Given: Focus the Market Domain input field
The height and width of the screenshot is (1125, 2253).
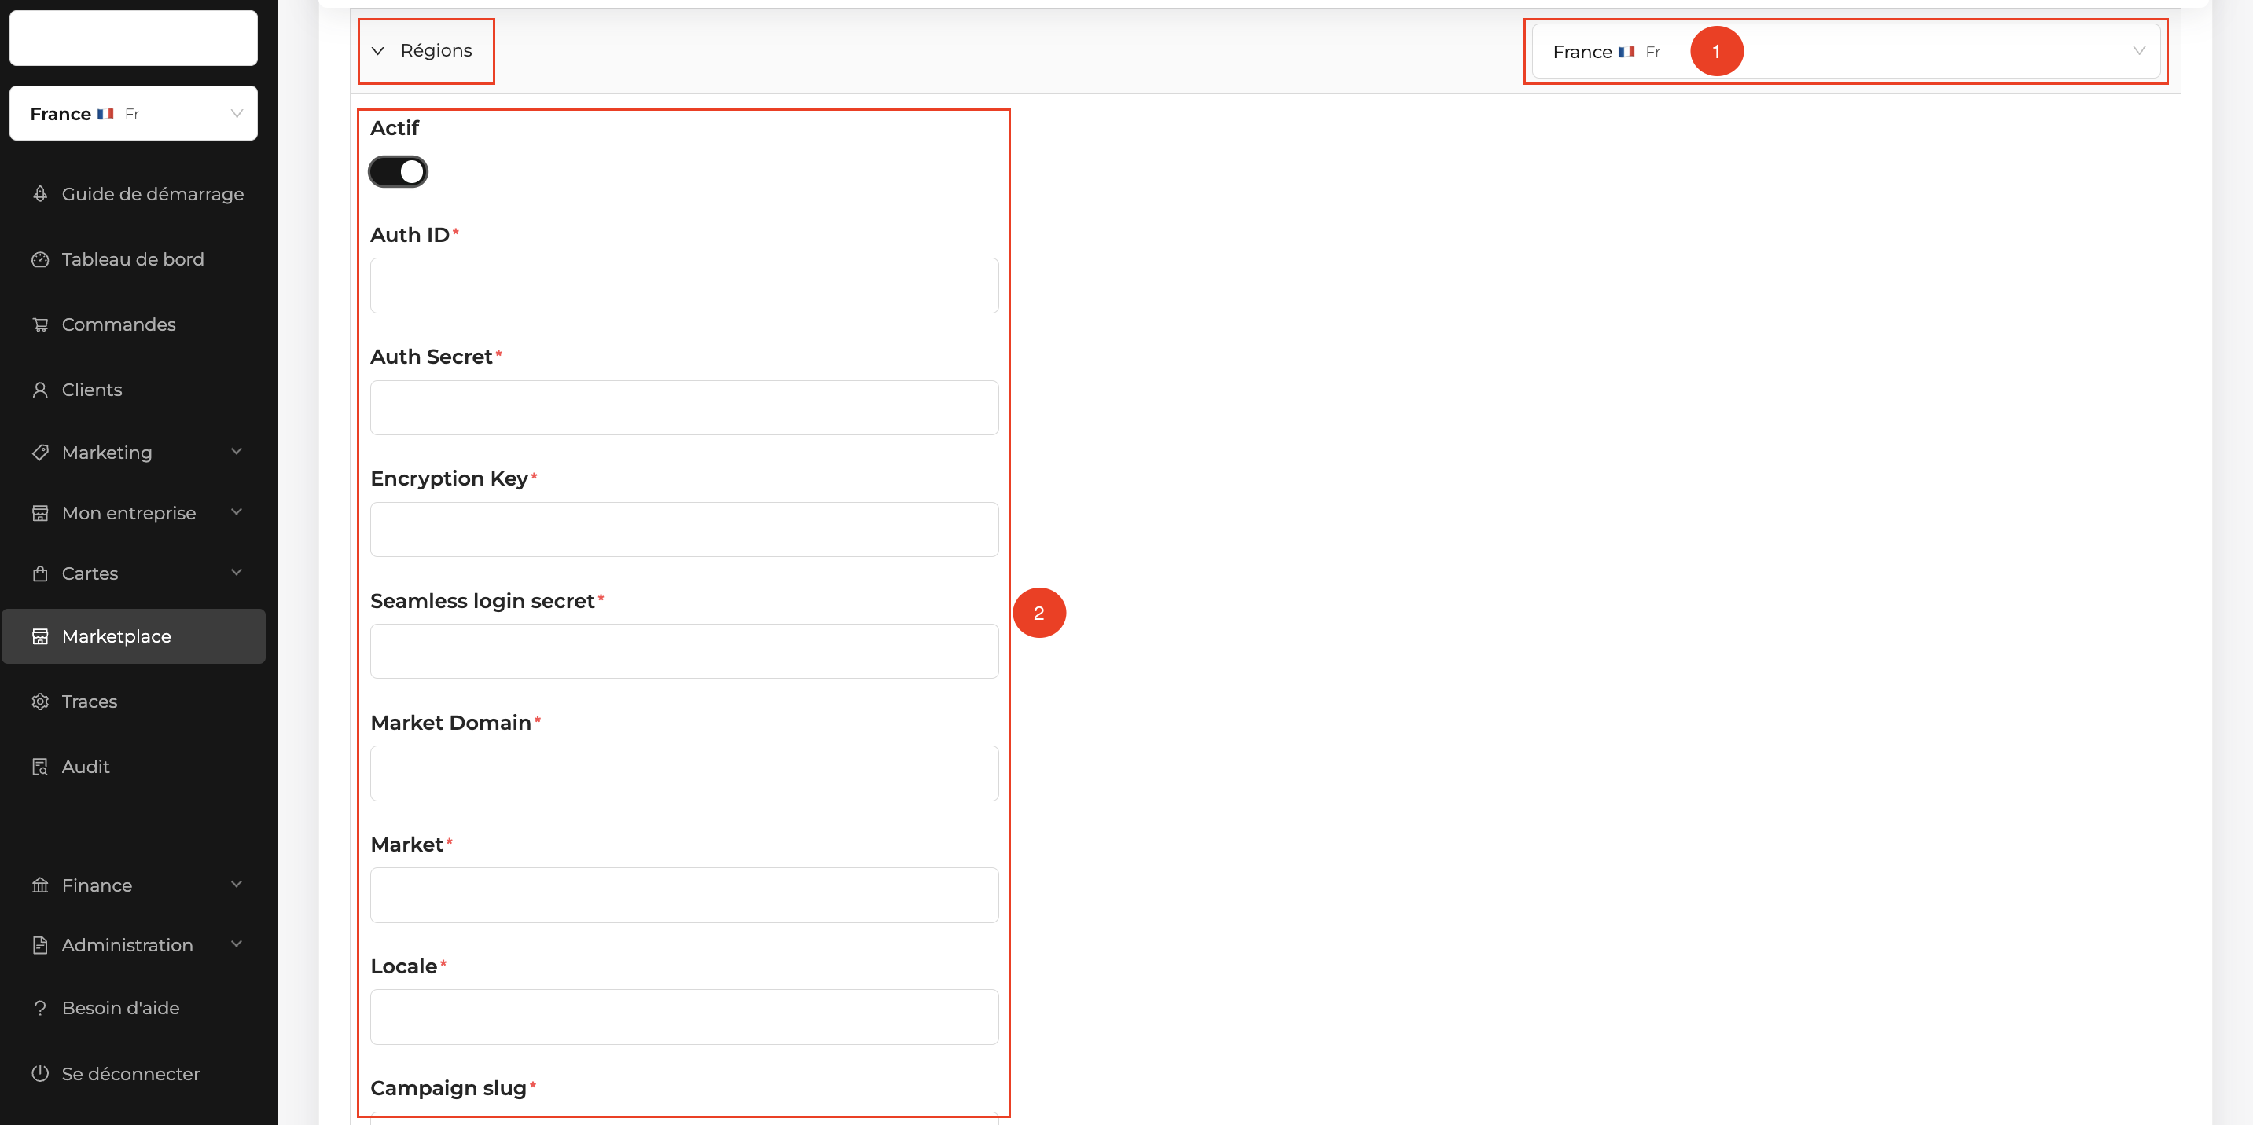Looking at the screenshot, I should tap(684, 774).
